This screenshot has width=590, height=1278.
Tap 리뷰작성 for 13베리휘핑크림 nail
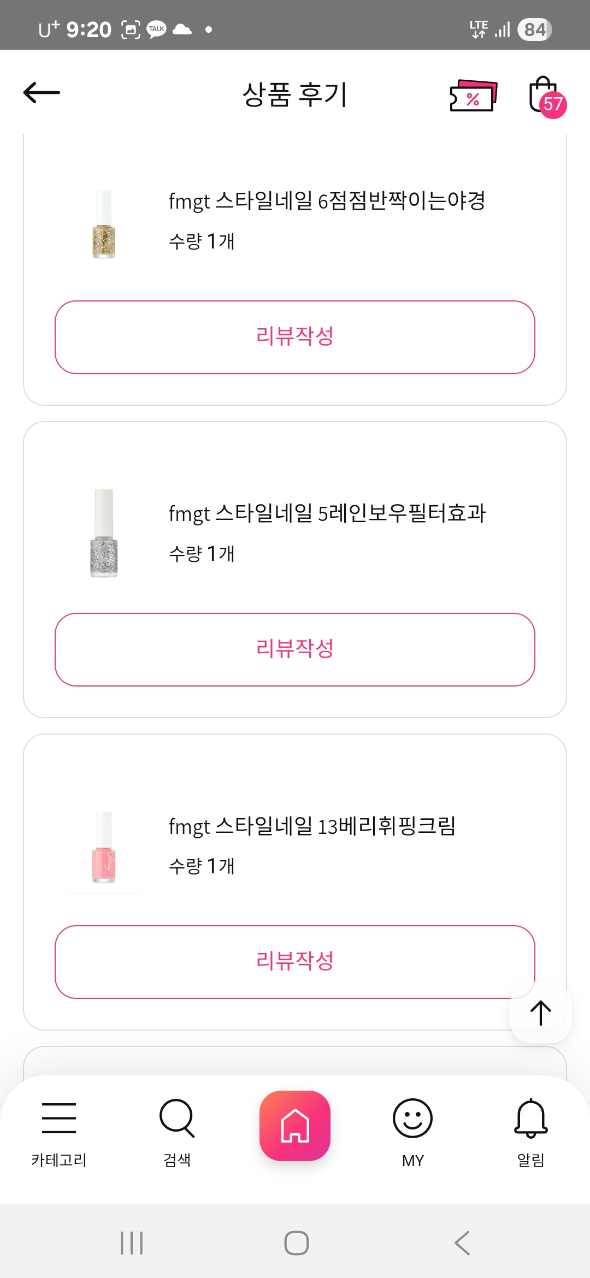(295, 962)
